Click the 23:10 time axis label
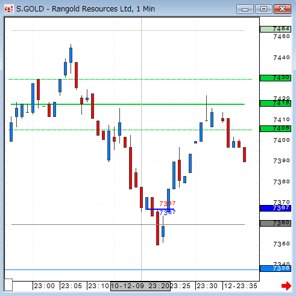The width and height of the screenshot is (296, 296). (98, 286)
